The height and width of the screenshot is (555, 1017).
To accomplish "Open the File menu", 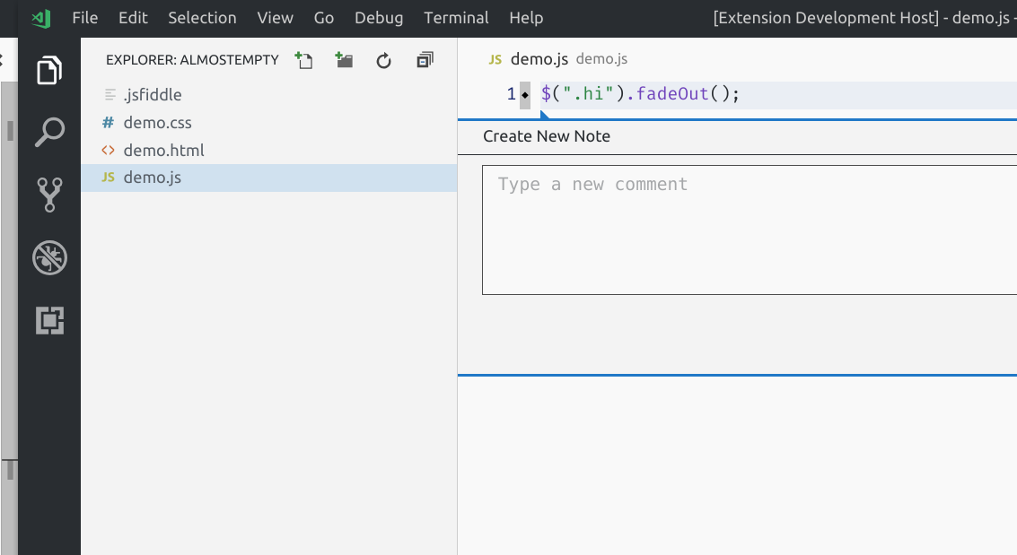I will tap(84, 17).
